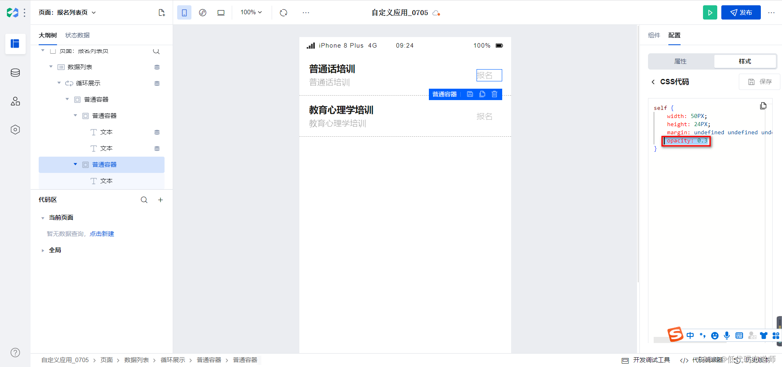Click the 保存 button for CSS code
Image resolution: width=782 pixels, height=367 pixels.
[x=760, y=82]
